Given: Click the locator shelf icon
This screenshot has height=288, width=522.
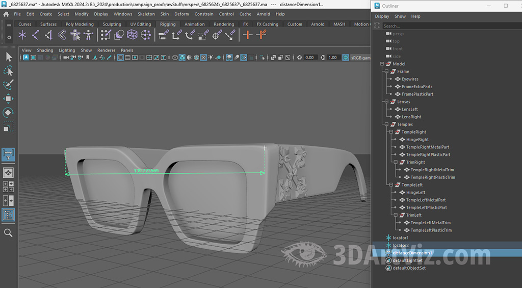Looking at the screenshot, I should coord(22,35).
